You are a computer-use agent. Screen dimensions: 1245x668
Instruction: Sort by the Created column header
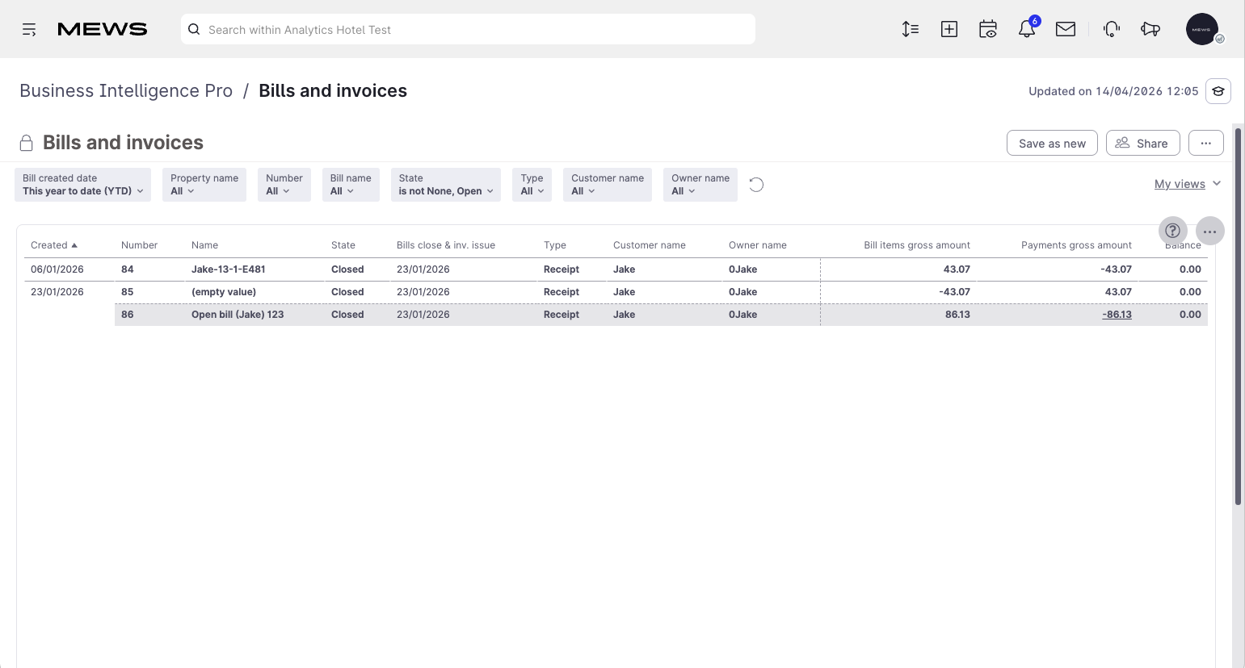54,245
